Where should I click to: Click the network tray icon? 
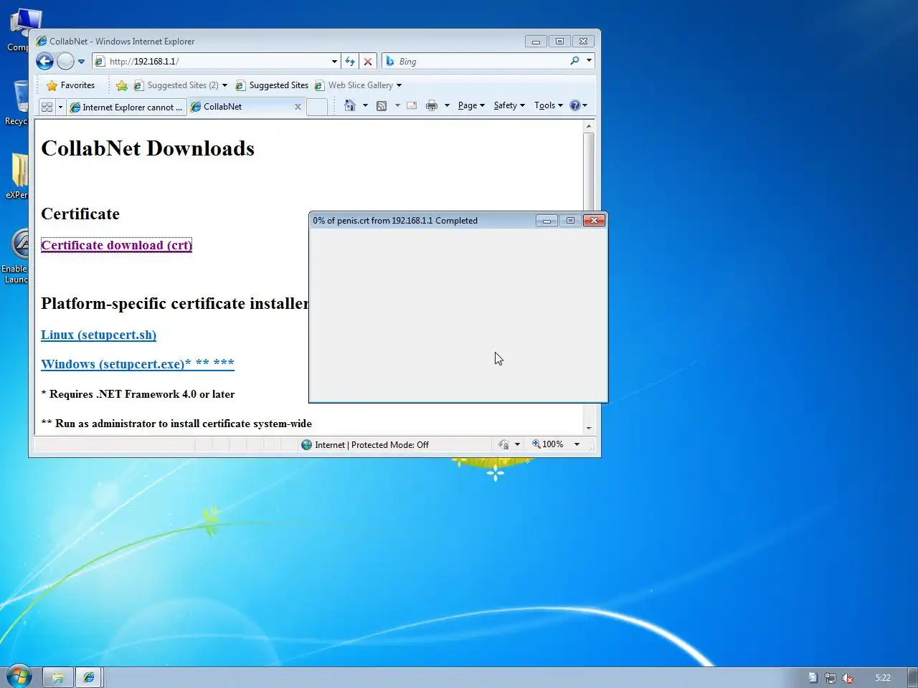[x=830, y=677]
